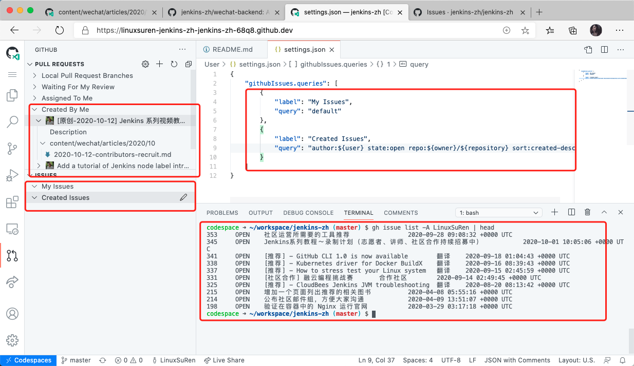The image size is (634, 366).
Task: Open the Source Control view
Action: (x=12, y=149)
